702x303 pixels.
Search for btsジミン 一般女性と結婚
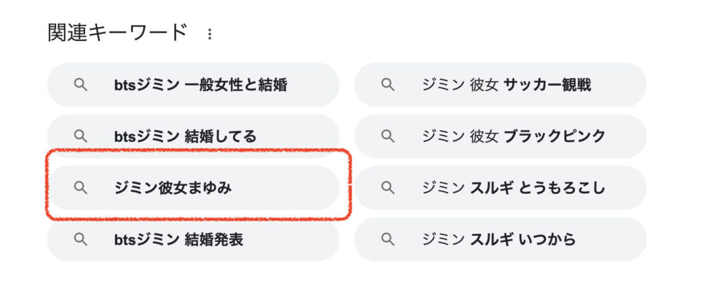(200, 85)
